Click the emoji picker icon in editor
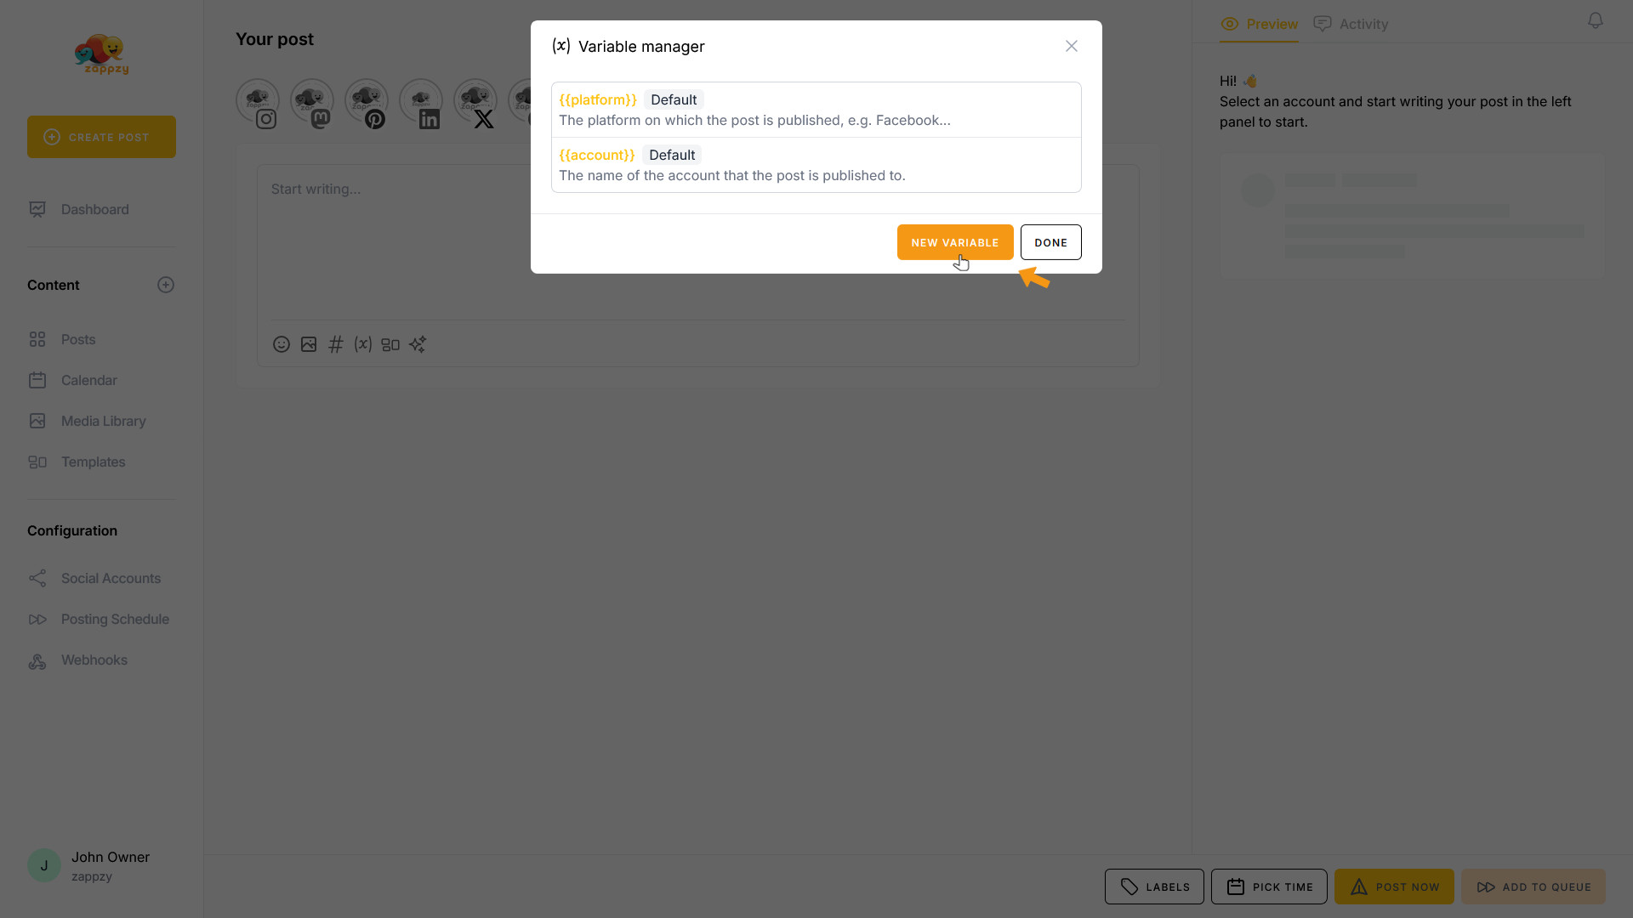This screenshot has height=918, width=1633. click(x=282, y=344)
